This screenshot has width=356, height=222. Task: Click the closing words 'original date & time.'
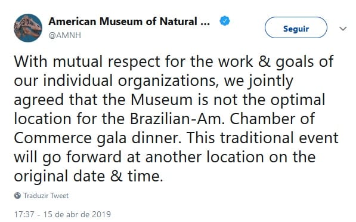pyautogui.click(x=88, y=177)
